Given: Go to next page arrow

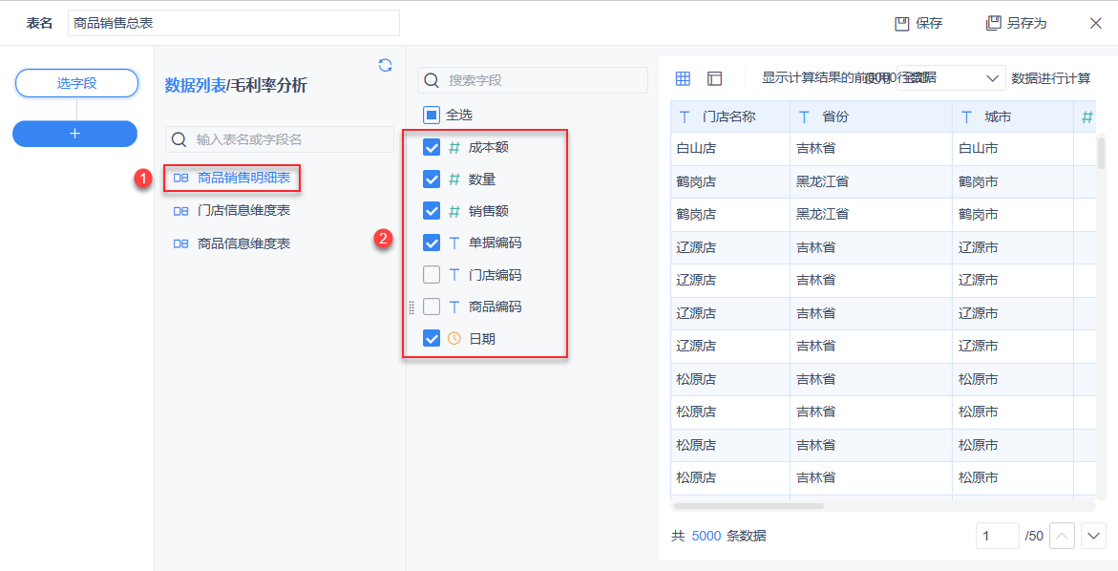Looking at the screenshot, I should pos(1094,536).
